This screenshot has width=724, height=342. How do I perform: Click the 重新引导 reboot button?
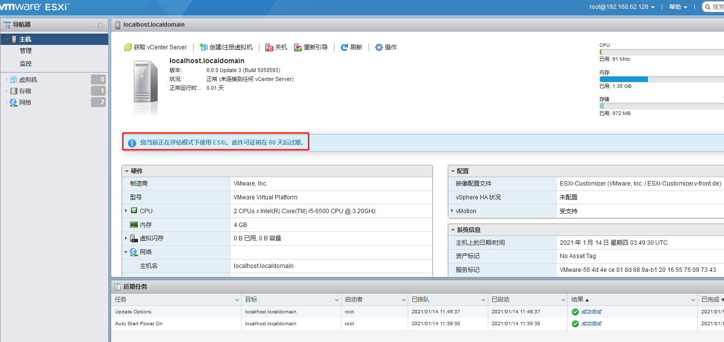[311, 47]
